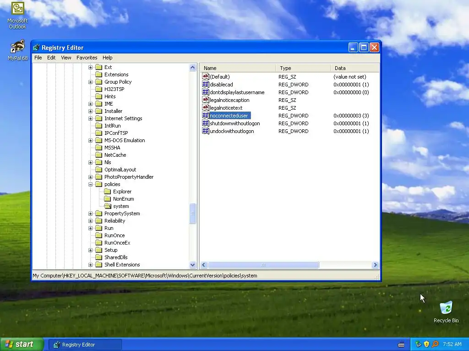Open the View menu

[x=66, y=58]
